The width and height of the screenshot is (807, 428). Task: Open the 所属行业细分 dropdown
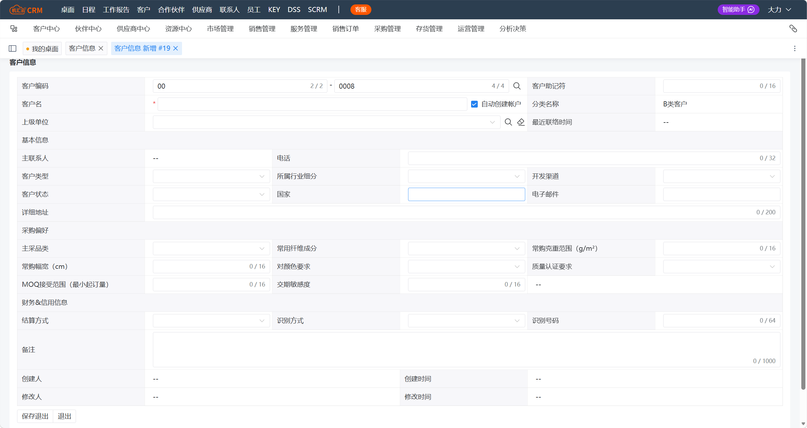[x=466, y=176]
